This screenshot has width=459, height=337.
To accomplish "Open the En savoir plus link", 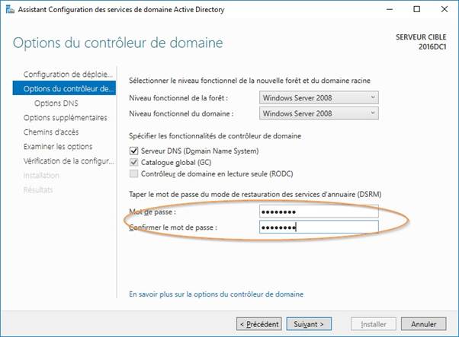I will pyautogui.click(x=216, y=294).
